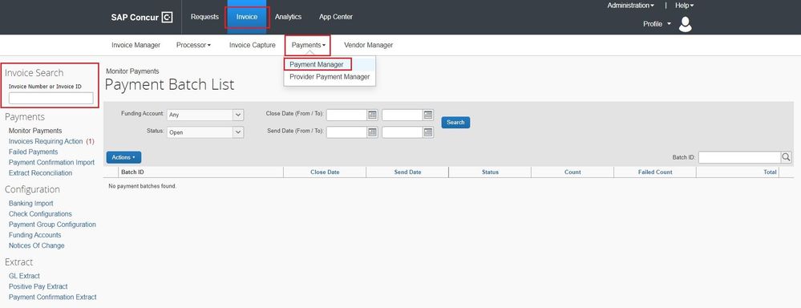This screenshot has height=308, width=801.
Task: Sort by Count column header
Action: pos(572,172)
